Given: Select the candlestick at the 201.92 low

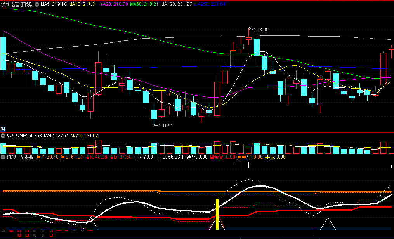Looking at the screenshot, I should click(154, 115).
